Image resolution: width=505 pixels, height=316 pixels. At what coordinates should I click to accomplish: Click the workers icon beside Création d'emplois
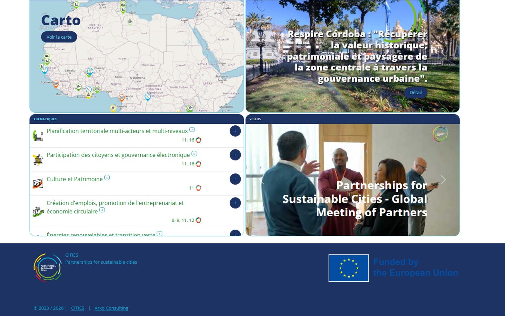click(38, 212)
